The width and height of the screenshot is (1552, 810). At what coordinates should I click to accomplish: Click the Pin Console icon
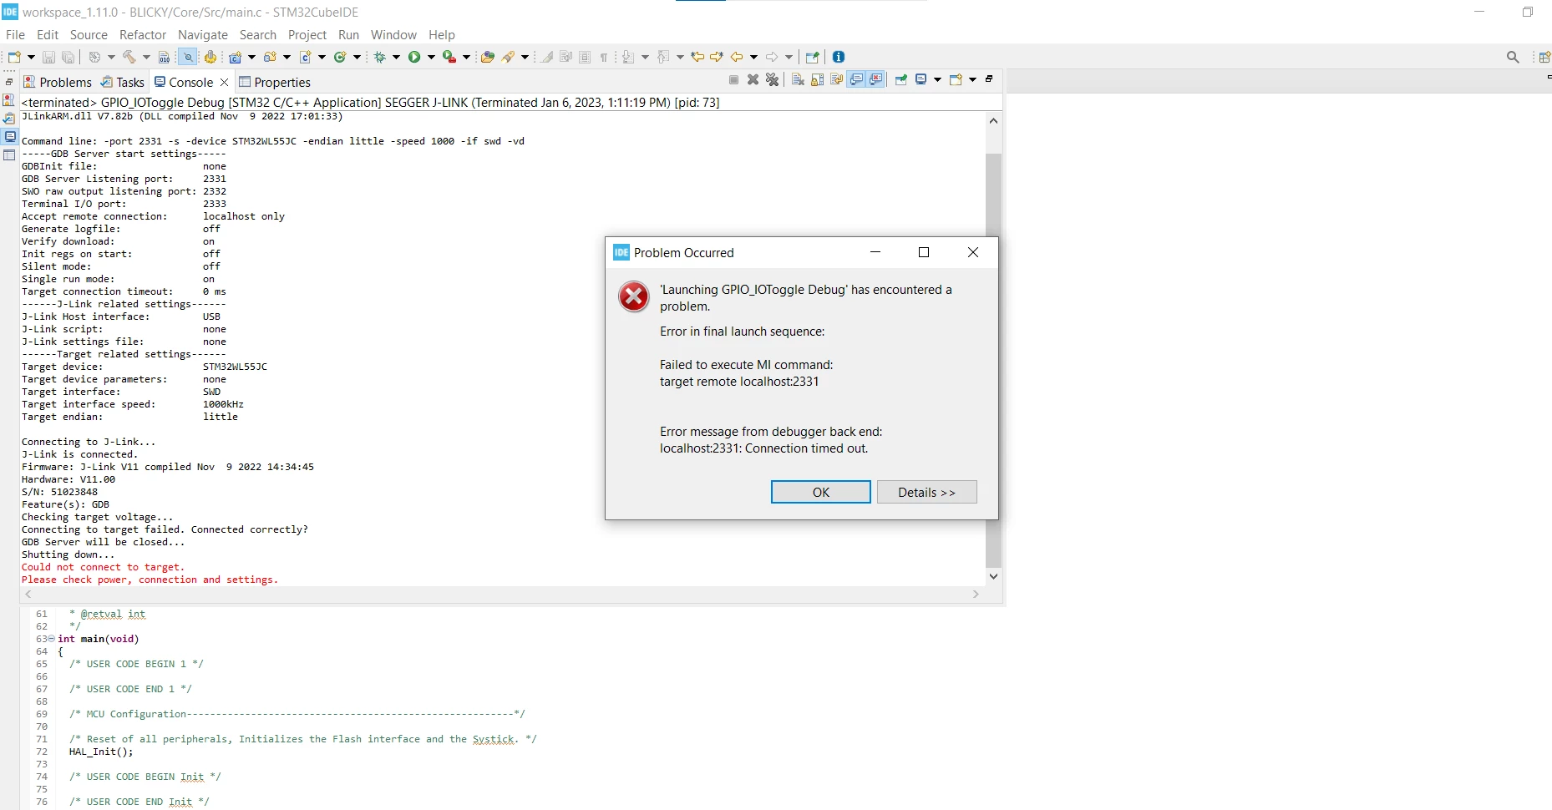click(900, 79)
